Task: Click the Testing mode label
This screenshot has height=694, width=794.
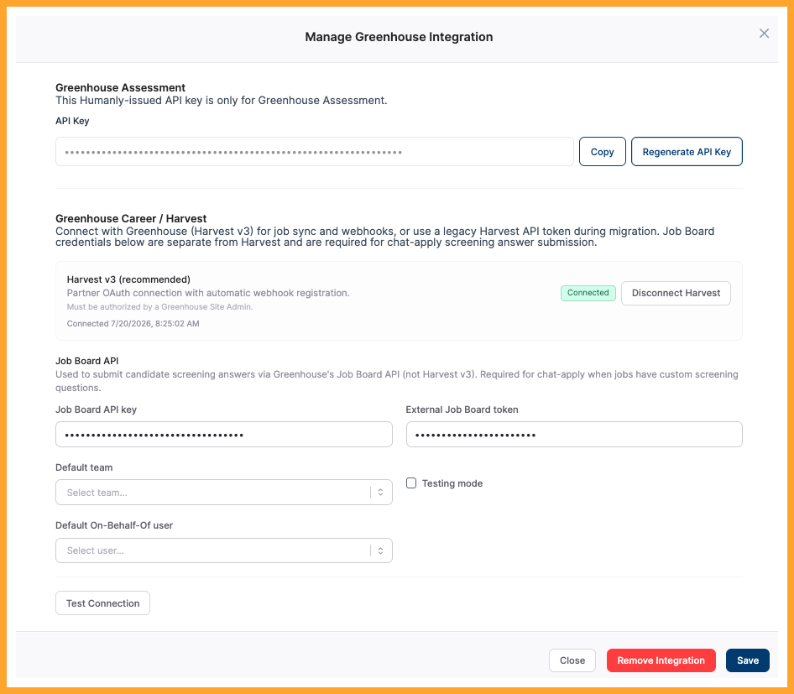Action: [452, 483]
